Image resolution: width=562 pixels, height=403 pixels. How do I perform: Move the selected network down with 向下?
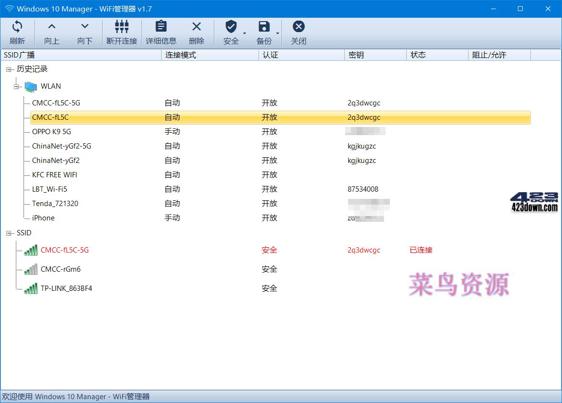pyautogui.click(x=84, y=32)
